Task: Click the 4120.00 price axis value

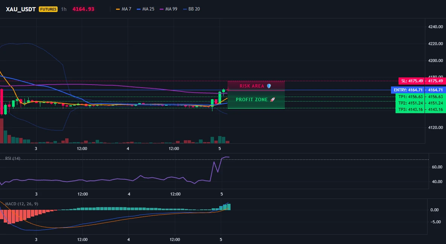Action: tap(435, 127)
